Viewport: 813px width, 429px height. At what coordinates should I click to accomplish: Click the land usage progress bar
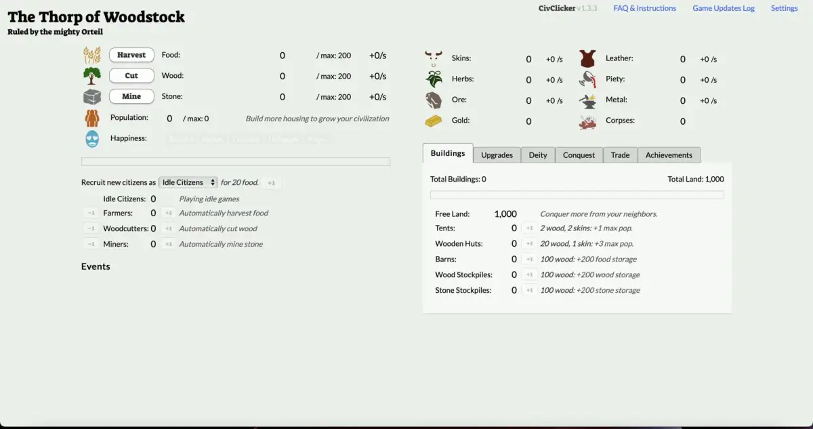(x=577, y=195)
